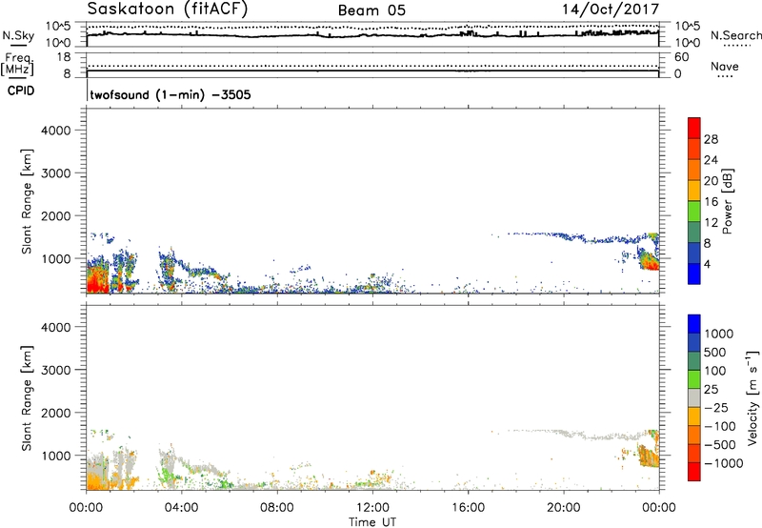762x528 pixels.
Task: Select the '8' label on the power color bar
Action: tap(708, 244)
